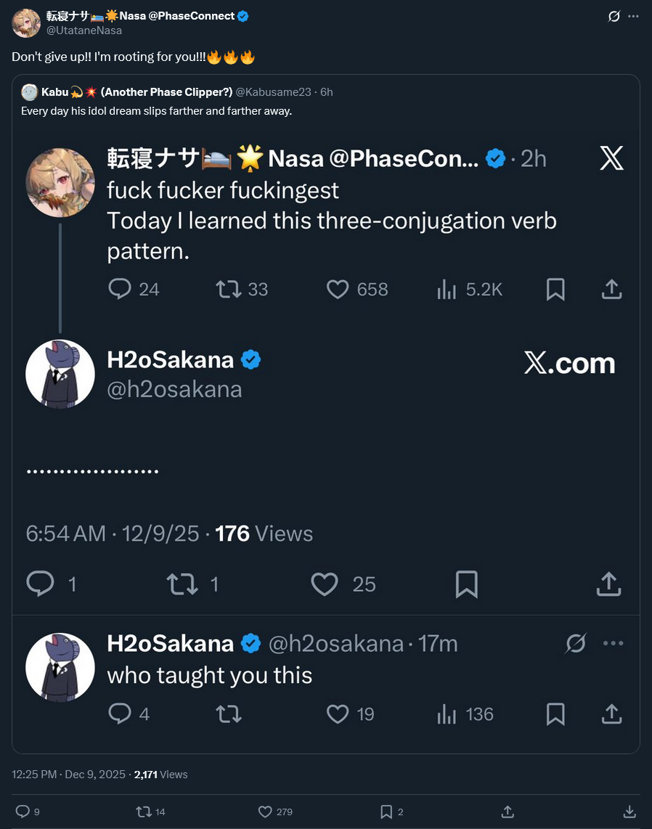Bookmark the main tweet at the bottom
The height and width of the screenshot is (829, 652).
point(387,812)
